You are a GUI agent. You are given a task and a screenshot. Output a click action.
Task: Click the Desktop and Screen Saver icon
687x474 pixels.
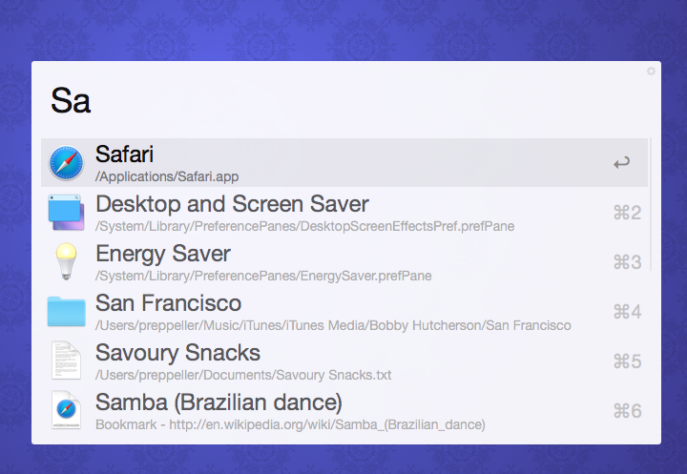pos(67,213)
